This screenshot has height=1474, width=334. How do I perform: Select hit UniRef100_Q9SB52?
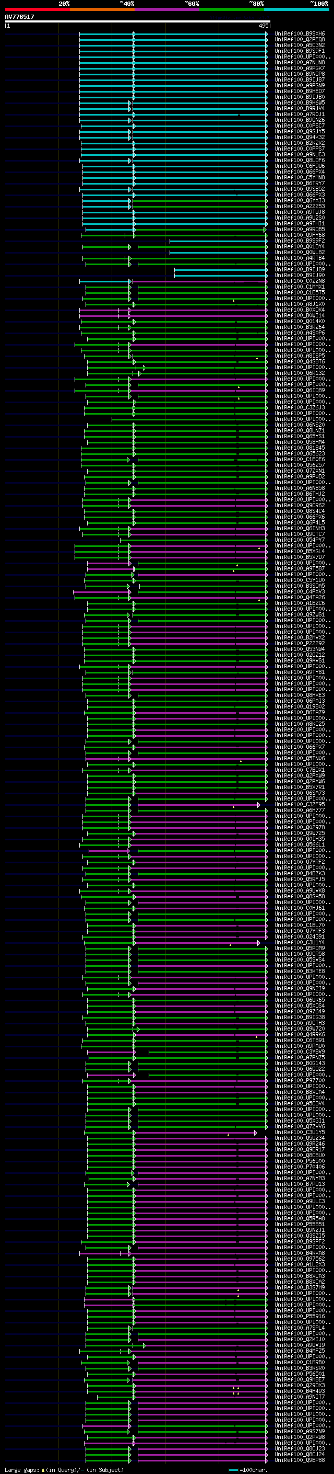(300, 189)
